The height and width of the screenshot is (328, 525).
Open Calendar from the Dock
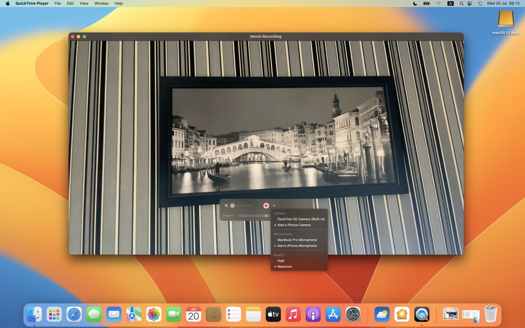(194, 314)
